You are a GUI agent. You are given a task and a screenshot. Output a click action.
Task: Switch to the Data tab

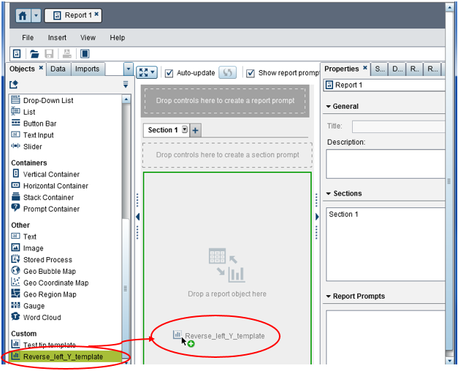pos(58,69)
